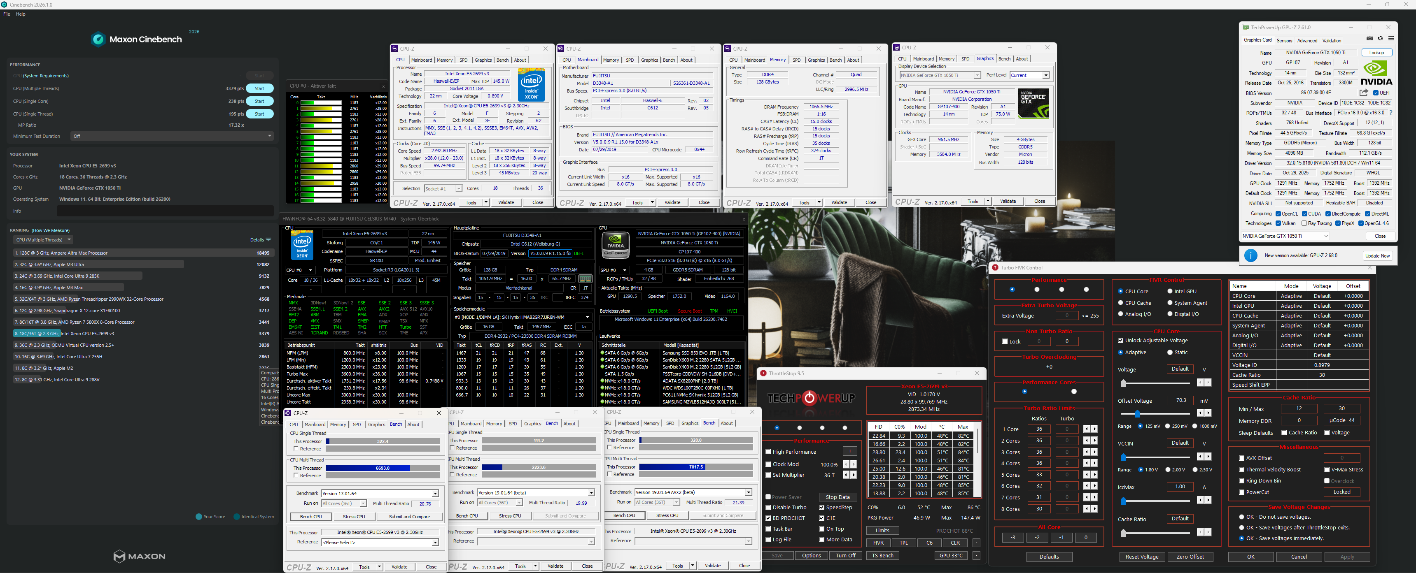Click the Maxon Cinebench logo icon

98,39
